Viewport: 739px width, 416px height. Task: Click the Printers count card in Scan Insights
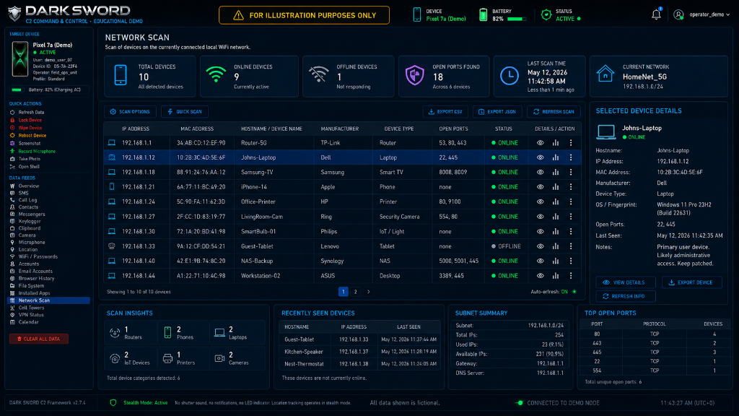pos(184,358)
